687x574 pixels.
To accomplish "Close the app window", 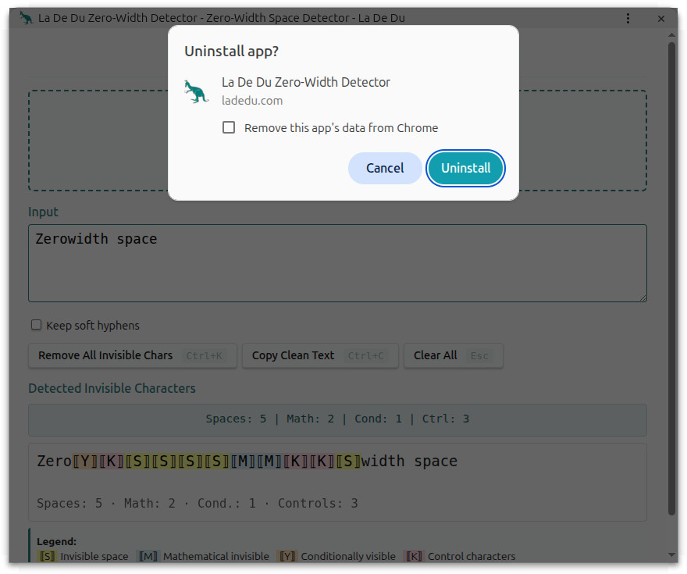I will click(x=661, y=19).
